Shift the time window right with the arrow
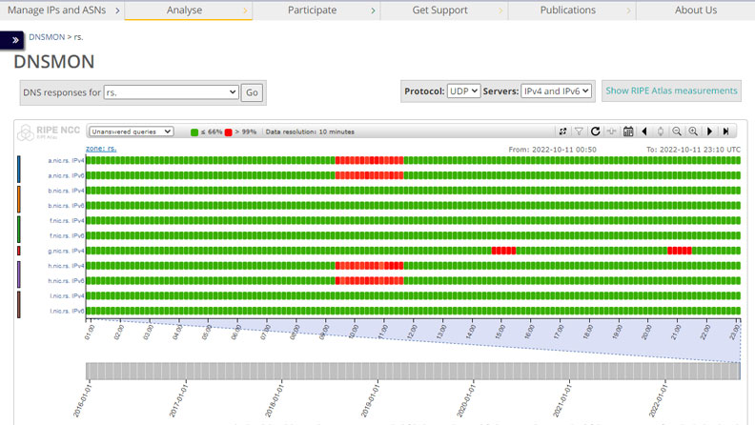The width and height of the screenshot is (755, 425). tap(709, 132)
